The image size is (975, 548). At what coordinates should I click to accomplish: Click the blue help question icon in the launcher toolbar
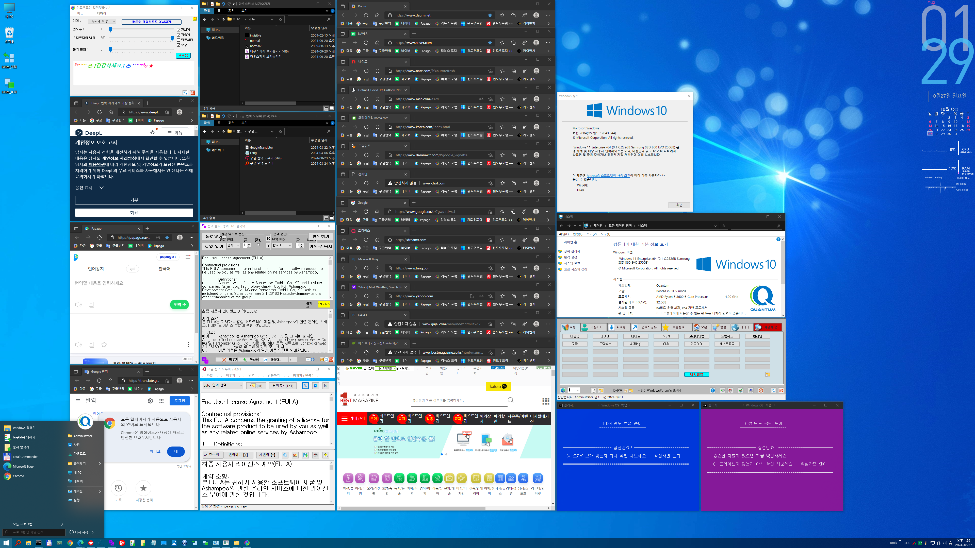coord(713,390)
